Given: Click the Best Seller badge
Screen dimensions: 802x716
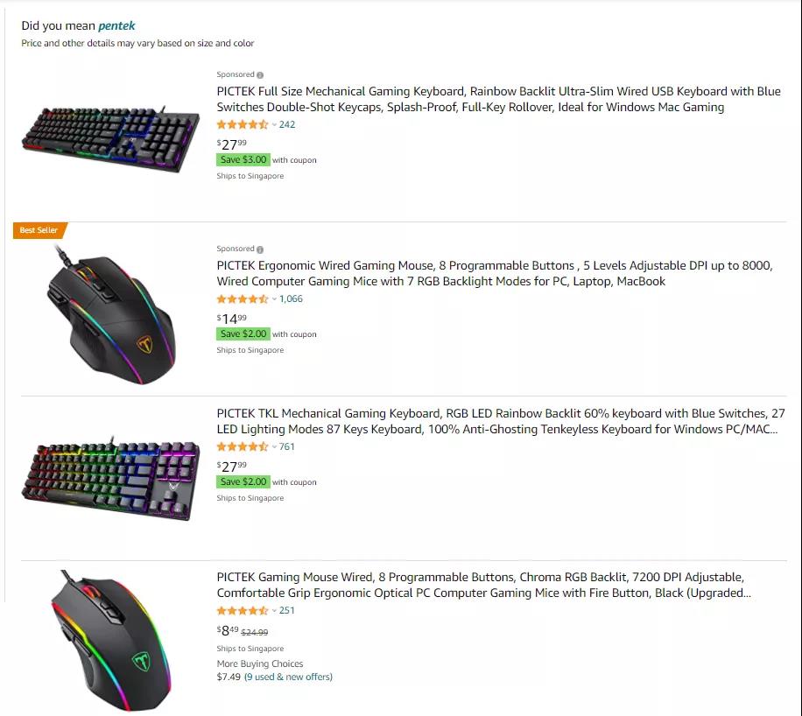Looking at the screenshot, I should coord(39,230).
